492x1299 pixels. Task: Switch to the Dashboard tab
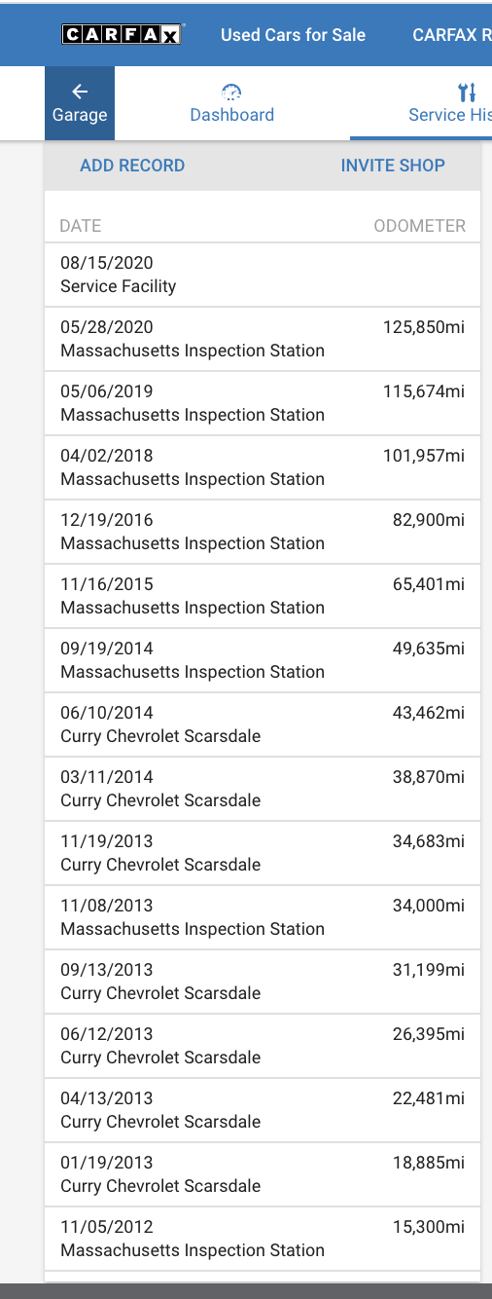[x=231, y=103]
